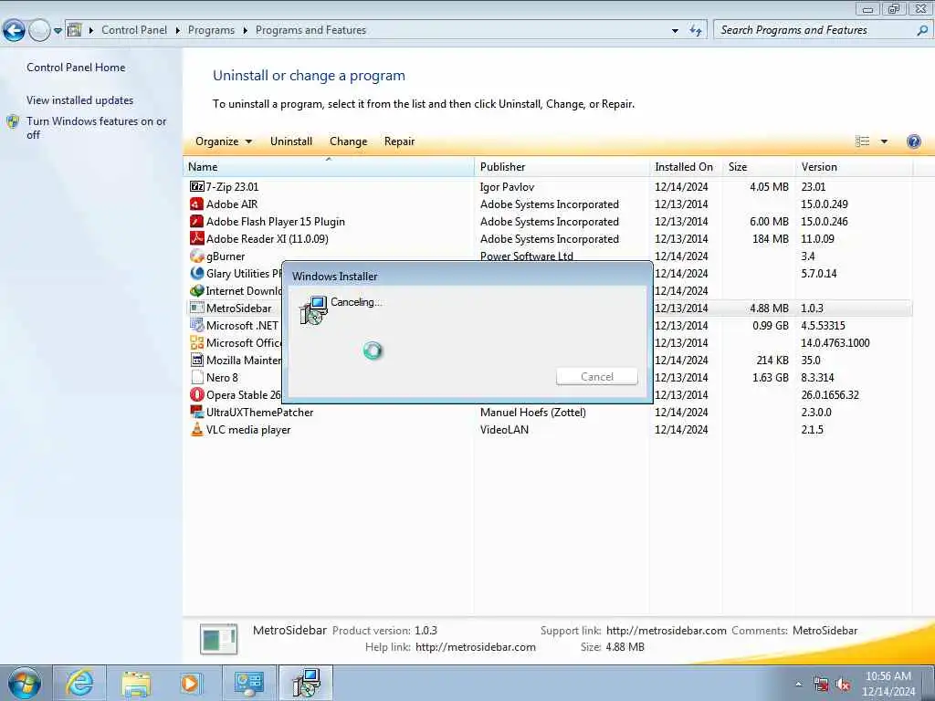Screen dimensions: 935x701
Task: Open Windows Media Player from the taskbar
Action: [x=191, y=683]
